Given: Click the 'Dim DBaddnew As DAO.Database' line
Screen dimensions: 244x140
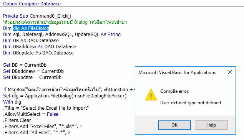Looking at the screenshot, I should 40,47.
